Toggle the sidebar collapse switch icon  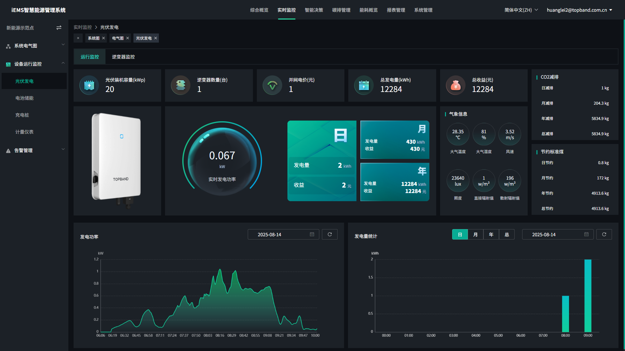pyautogui.click(x=59, y=28)
